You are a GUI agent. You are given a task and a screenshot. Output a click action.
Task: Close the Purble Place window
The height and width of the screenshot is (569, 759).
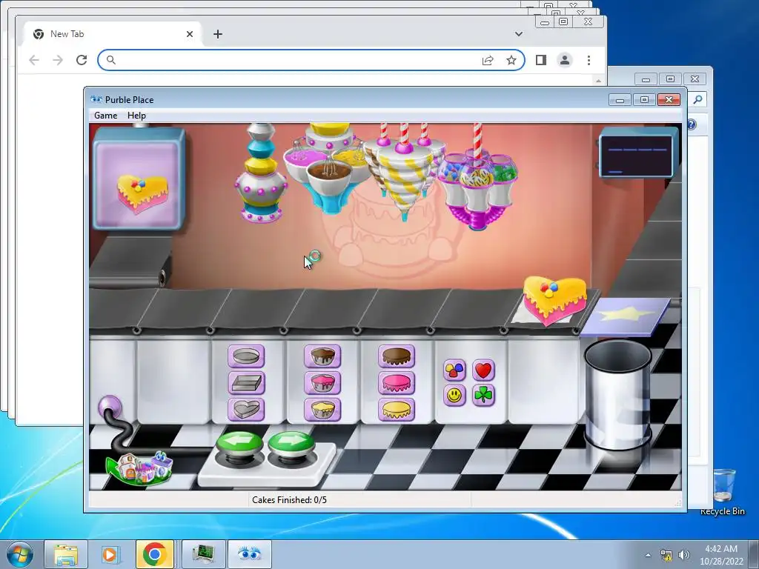point(669,100)
